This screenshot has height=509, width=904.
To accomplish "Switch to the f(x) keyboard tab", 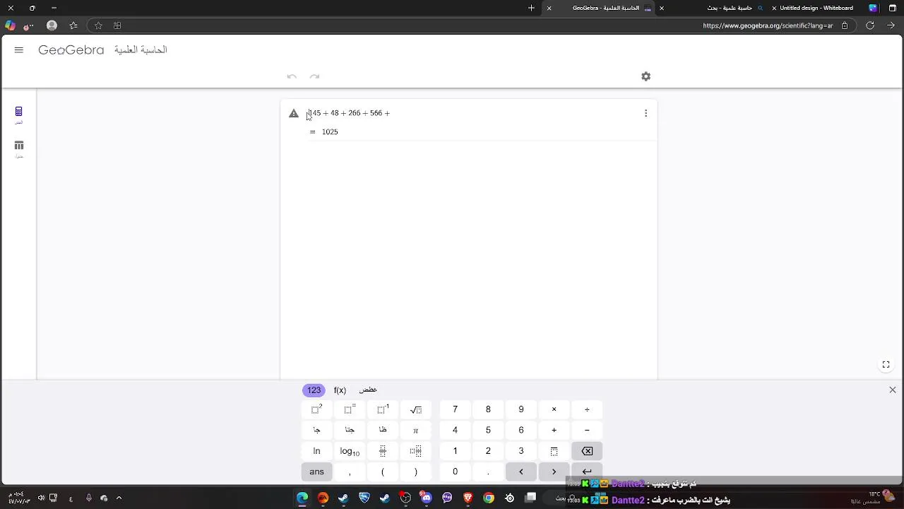I will [340, 390].
